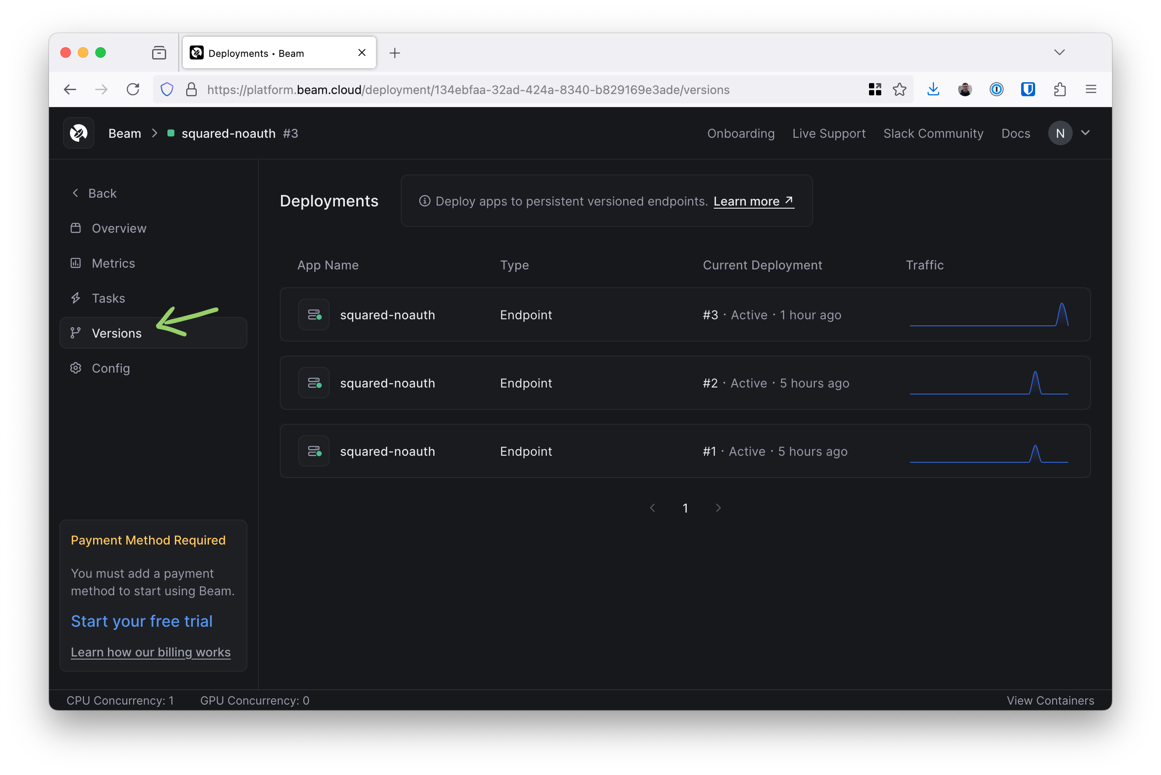Open the Metrics sidebar item

(x=113, y=263)
